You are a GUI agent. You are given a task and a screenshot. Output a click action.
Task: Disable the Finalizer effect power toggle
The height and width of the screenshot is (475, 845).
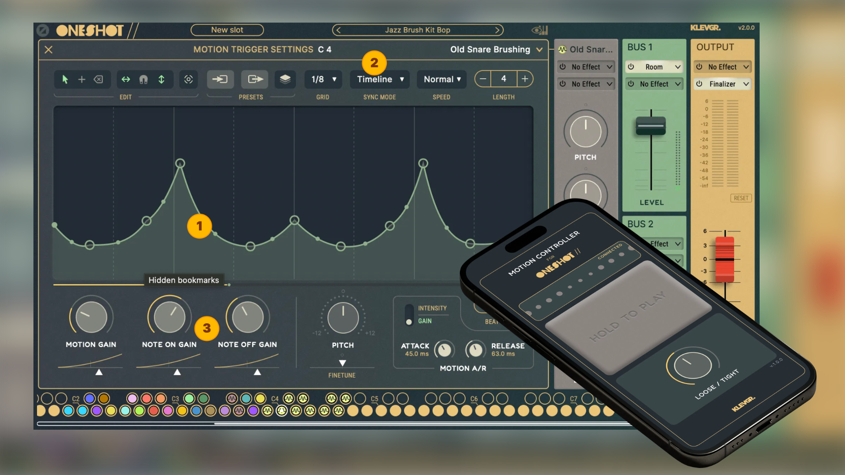[700, 84]
